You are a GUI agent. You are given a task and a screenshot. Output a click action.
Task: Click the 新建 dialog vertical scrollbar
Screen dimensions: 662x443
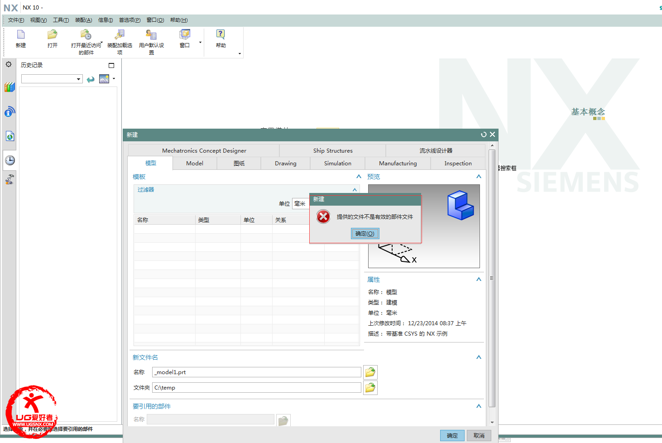492,279
